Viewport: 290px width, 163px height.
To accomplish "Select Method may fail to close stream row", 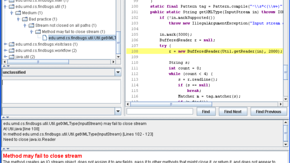I will (73, 32).
